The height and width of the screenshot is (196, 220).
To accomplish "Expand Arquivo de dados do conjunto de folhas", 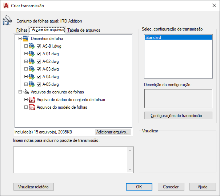I will (26, 100).
